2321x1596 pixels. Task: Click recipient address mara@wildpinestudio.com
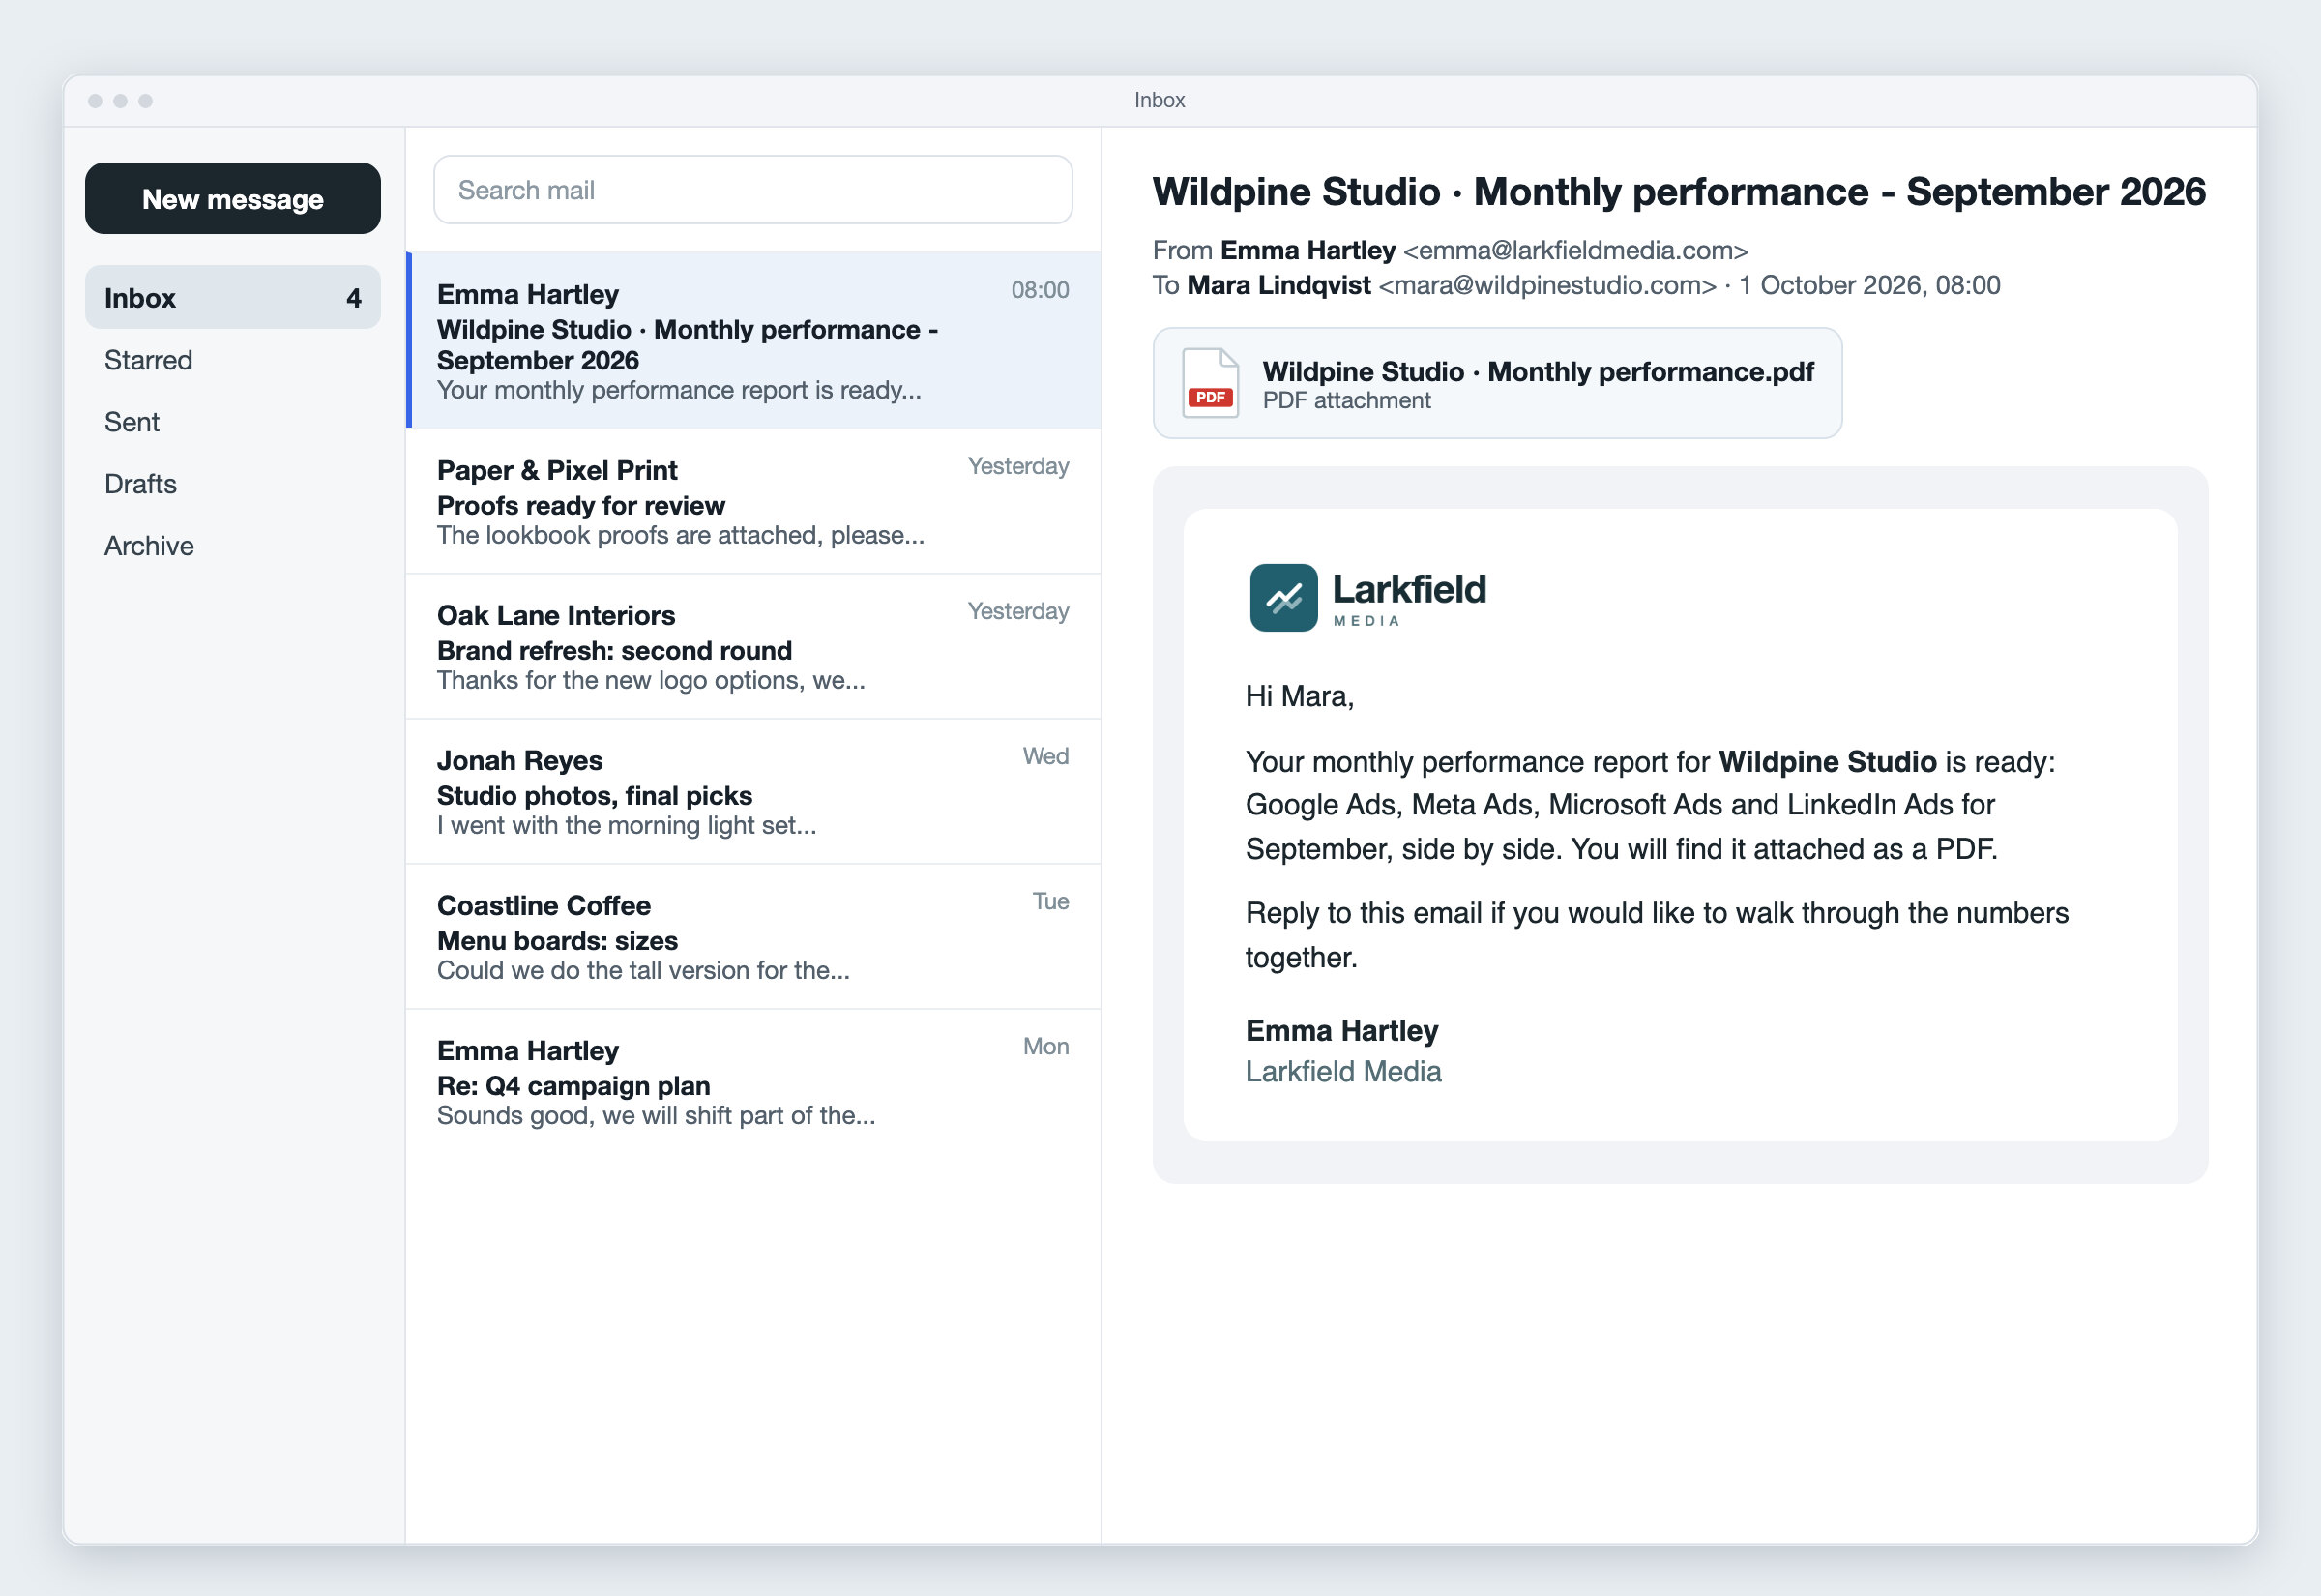coord(1547,285)
